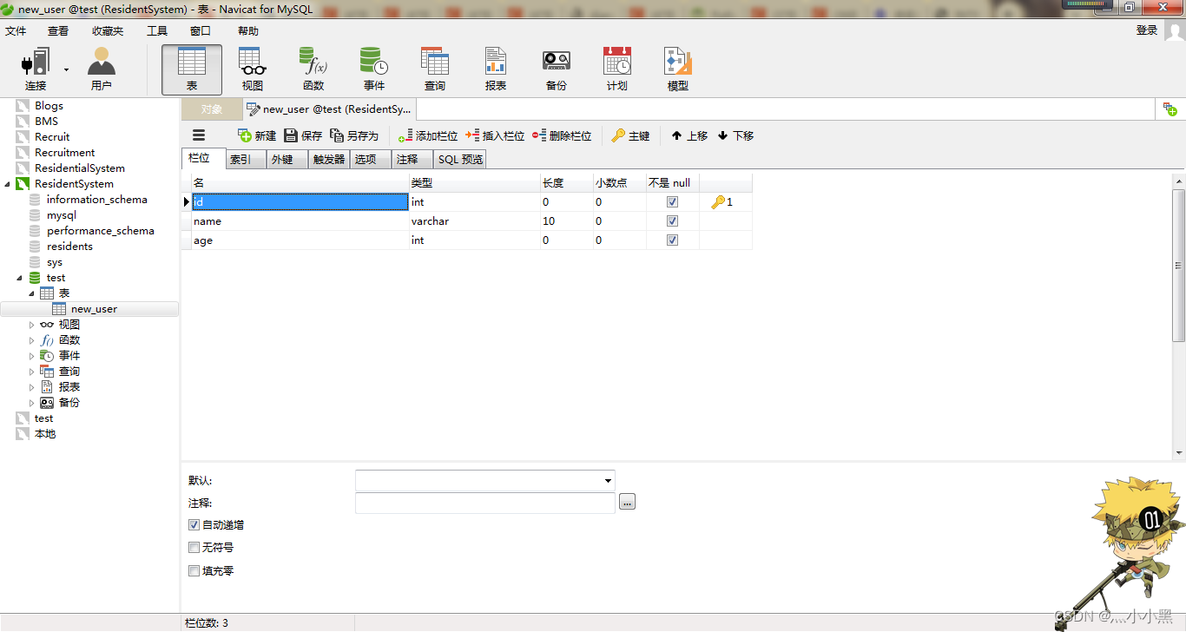This screenshot has width=1186, height=632.
Task: Click the user avatar icon next to 登录
Action: (1175, 30)
